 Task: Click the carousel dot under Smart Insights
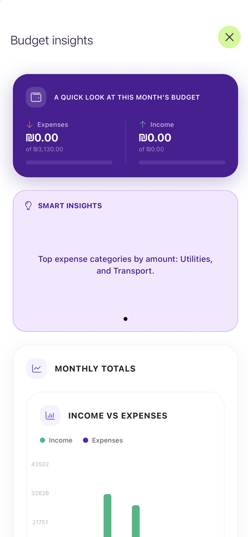point(125,319)
